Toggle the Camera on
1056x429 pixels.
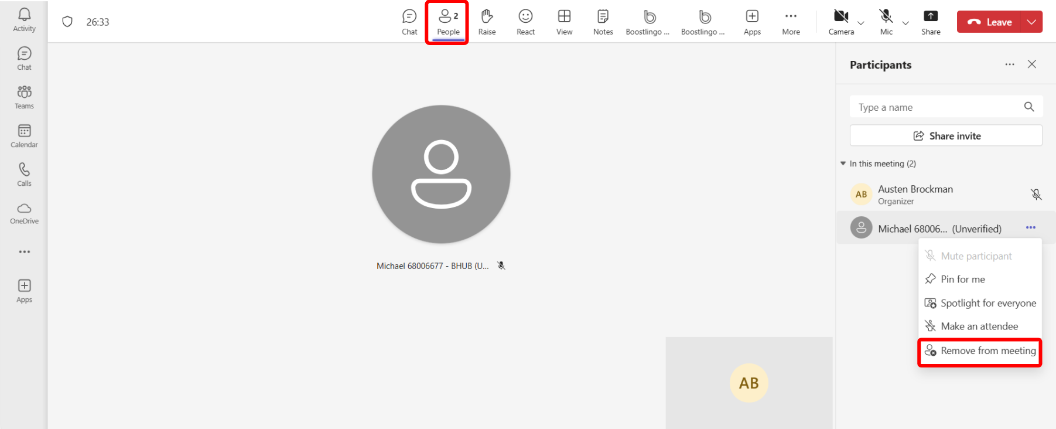click(x=841, y=22)
